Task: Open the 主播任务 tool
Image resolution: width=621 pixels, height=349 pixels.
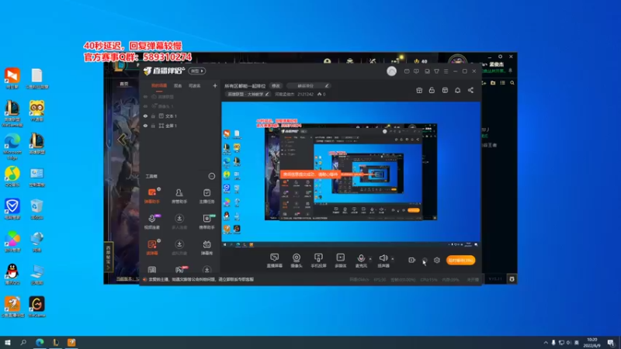Action: [206, 195]
